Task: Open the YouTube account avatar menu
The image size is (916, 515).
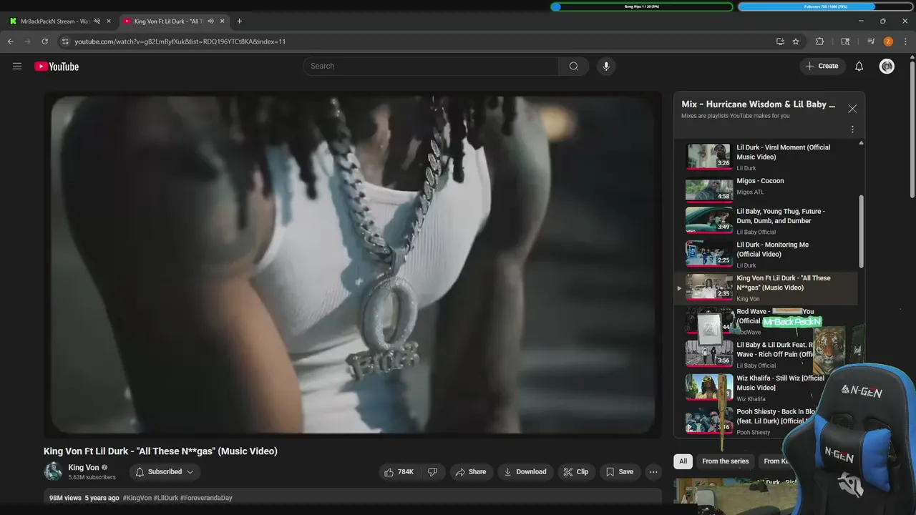Action: [x=887, y=67]
